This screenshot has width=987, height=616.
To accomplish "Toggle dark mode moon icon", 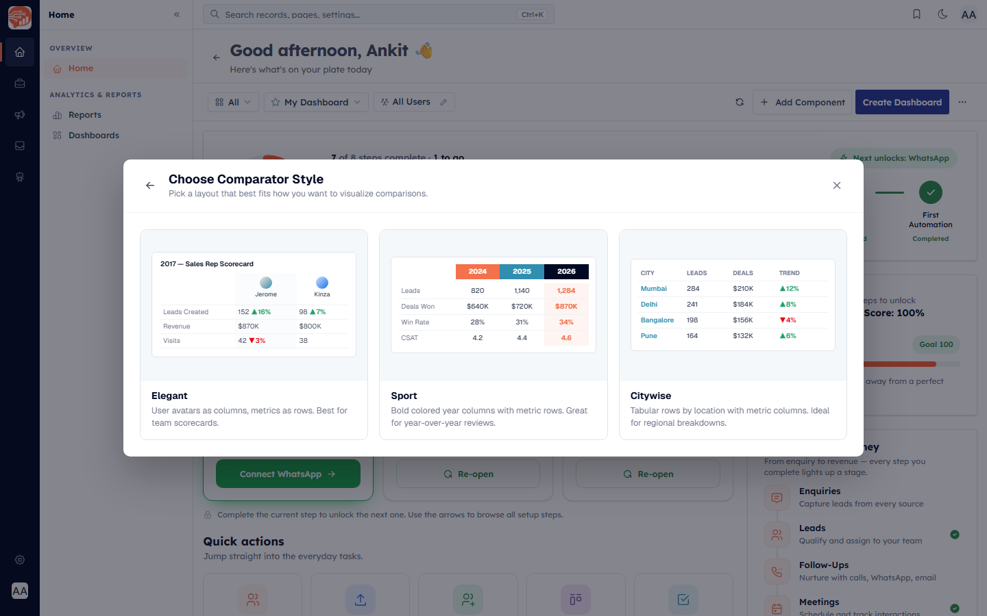I will (942, 14).
